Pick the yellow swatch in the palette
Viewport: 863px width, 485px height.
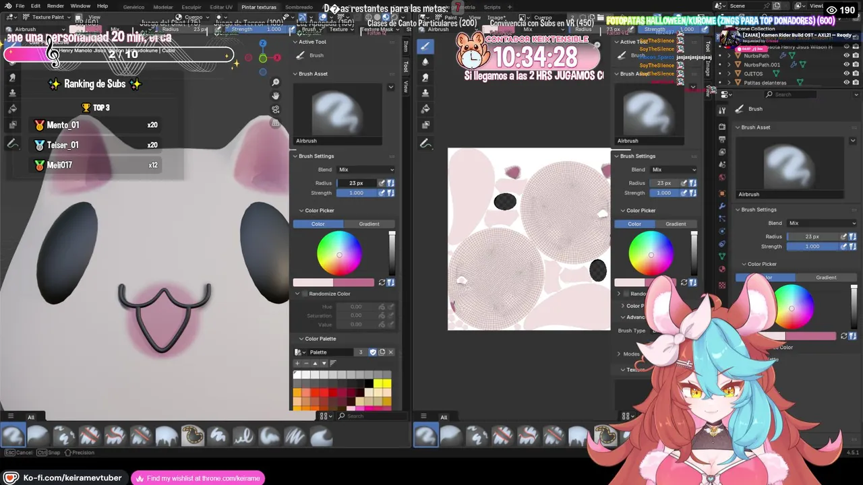(382, 384)
